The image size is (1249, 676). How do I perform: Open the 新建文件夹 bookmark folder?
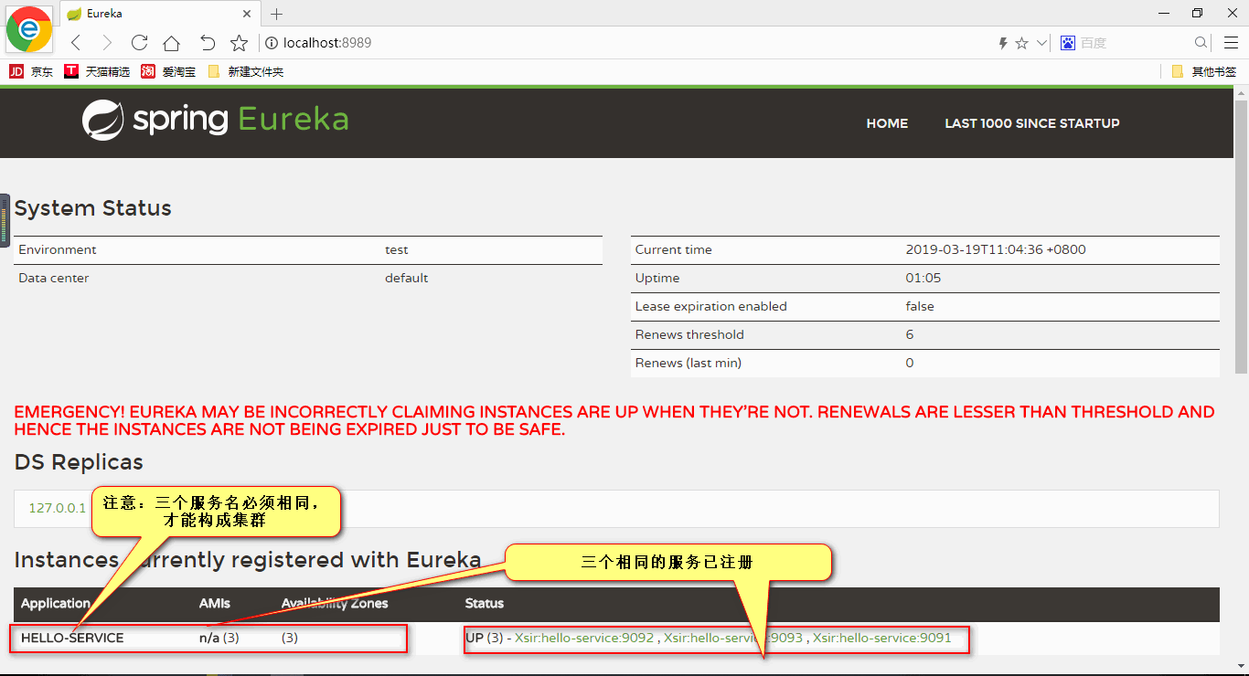245,71
